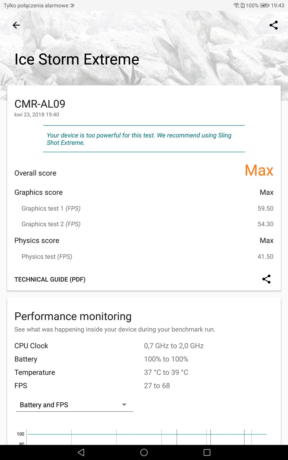Tap the Sling Shot Extreme recommendation text

coord(139,139)
